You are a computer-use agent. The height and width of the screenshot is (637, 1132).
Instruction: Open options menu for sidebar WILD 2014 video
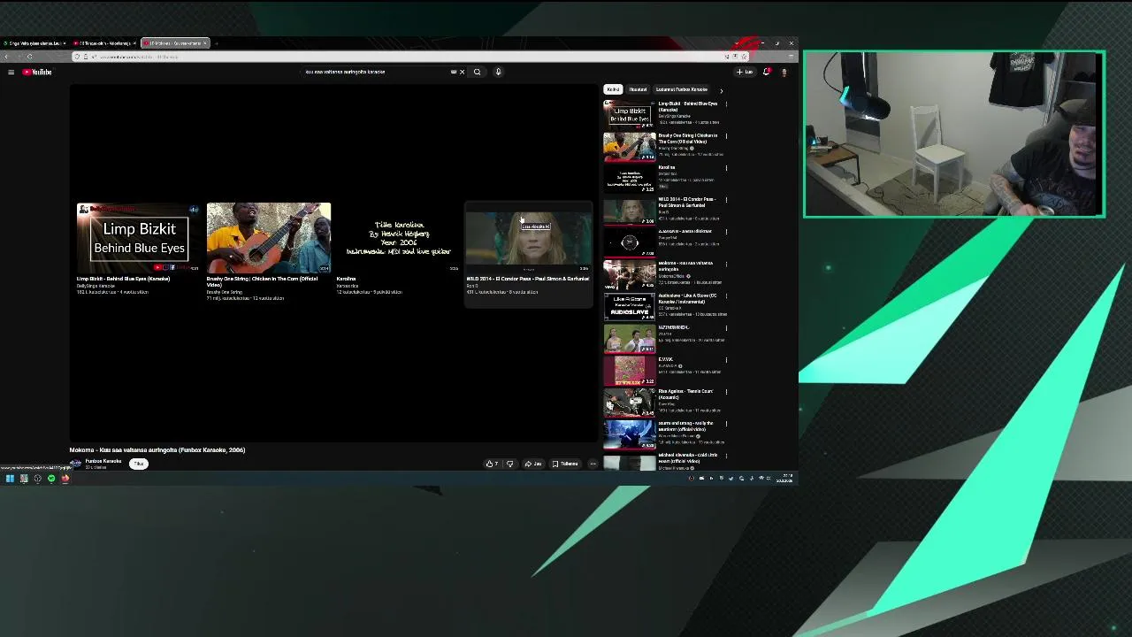pyautogui.click(x=726, y=200)
